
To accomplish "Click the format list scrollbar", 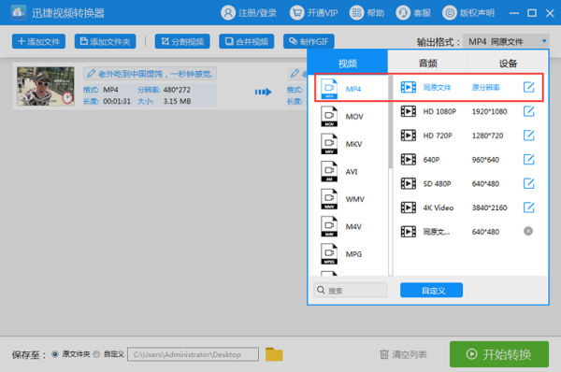I will pyautogui.click(x=390, y=122).
